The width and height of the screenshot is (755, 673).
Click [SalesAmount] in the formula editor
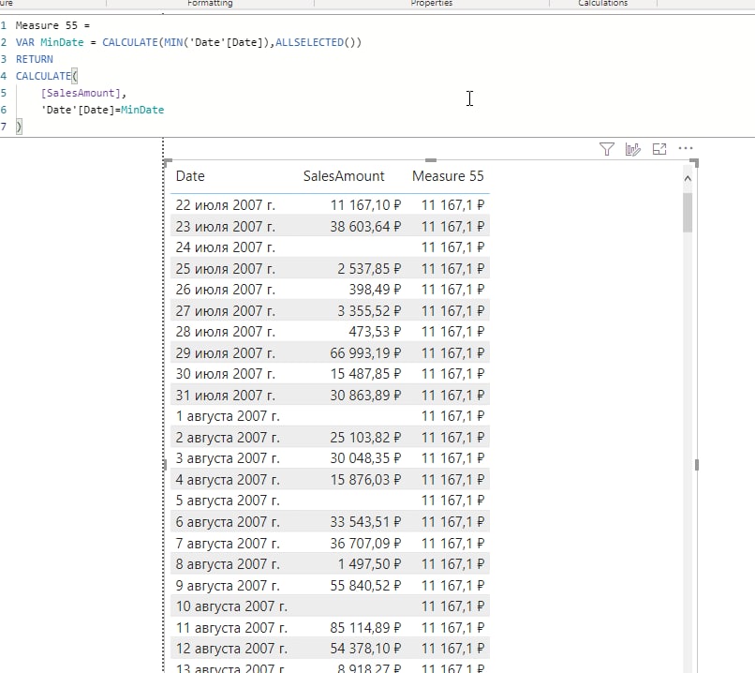point(81,93)
